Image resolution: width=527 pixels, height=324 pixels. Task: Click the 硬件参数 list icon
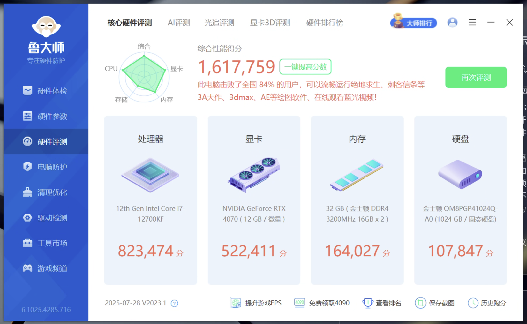click(27, 116)
